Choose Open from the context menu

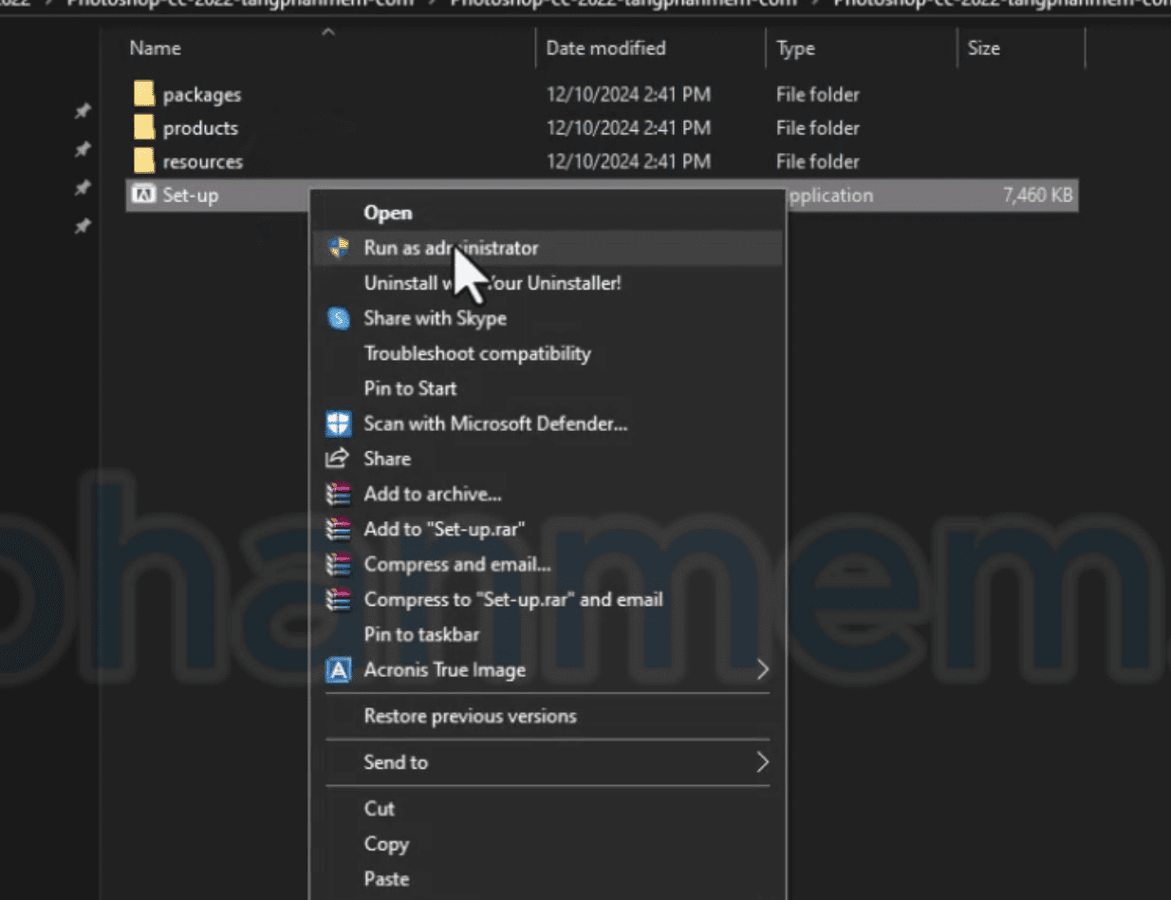tap(387, 214)
